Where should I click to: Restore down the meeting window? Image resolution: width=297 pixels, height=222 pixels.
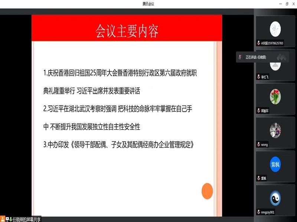point(287,4)
